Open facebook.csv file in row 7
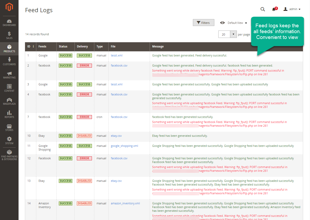The height and width of the screenshot is (220, 310). 119,117
